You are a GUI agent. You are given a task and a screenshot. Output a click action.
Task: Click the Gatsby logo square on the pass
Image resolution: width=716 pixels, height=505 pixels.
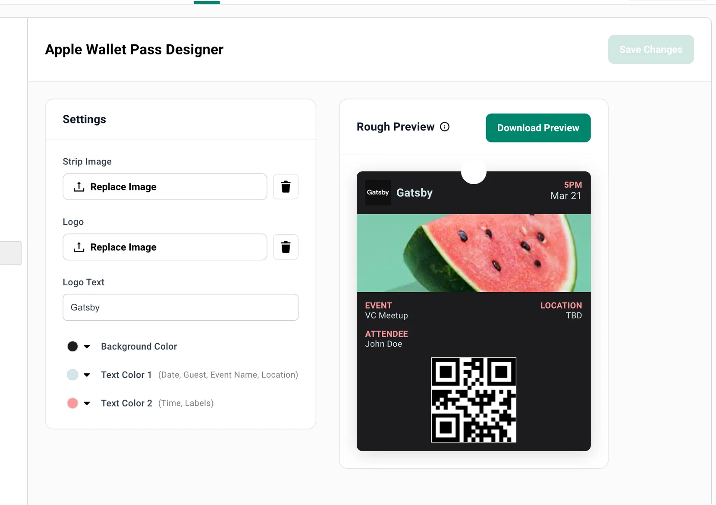click(x=377, y=193)
